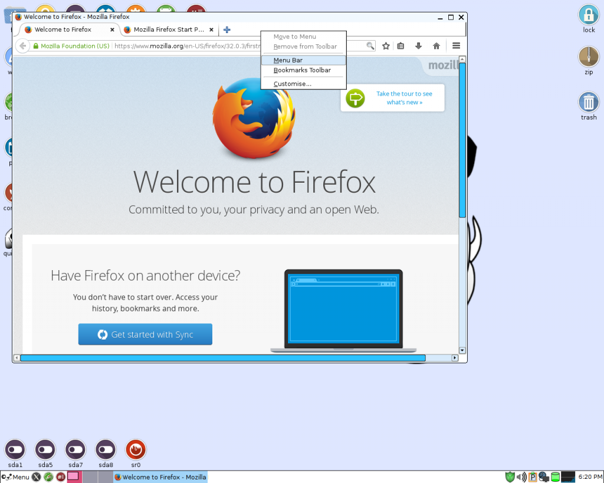Click the green shield tray icon
The height and width of the screenshot is (483, 604).
click(x=510, y=477)
